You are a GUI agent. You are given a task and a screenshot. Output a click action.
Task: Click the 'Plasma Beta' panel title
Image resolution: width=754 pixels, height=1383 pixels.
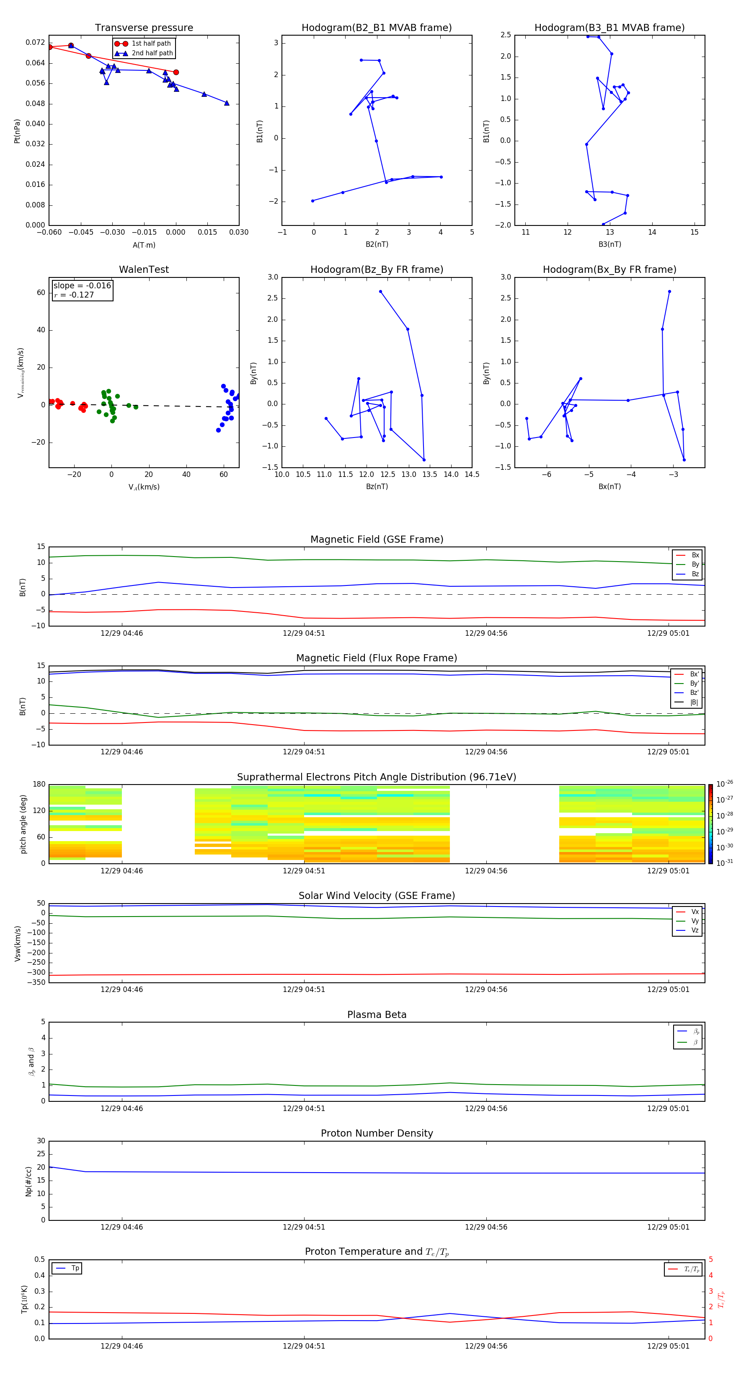[377, 1015]
